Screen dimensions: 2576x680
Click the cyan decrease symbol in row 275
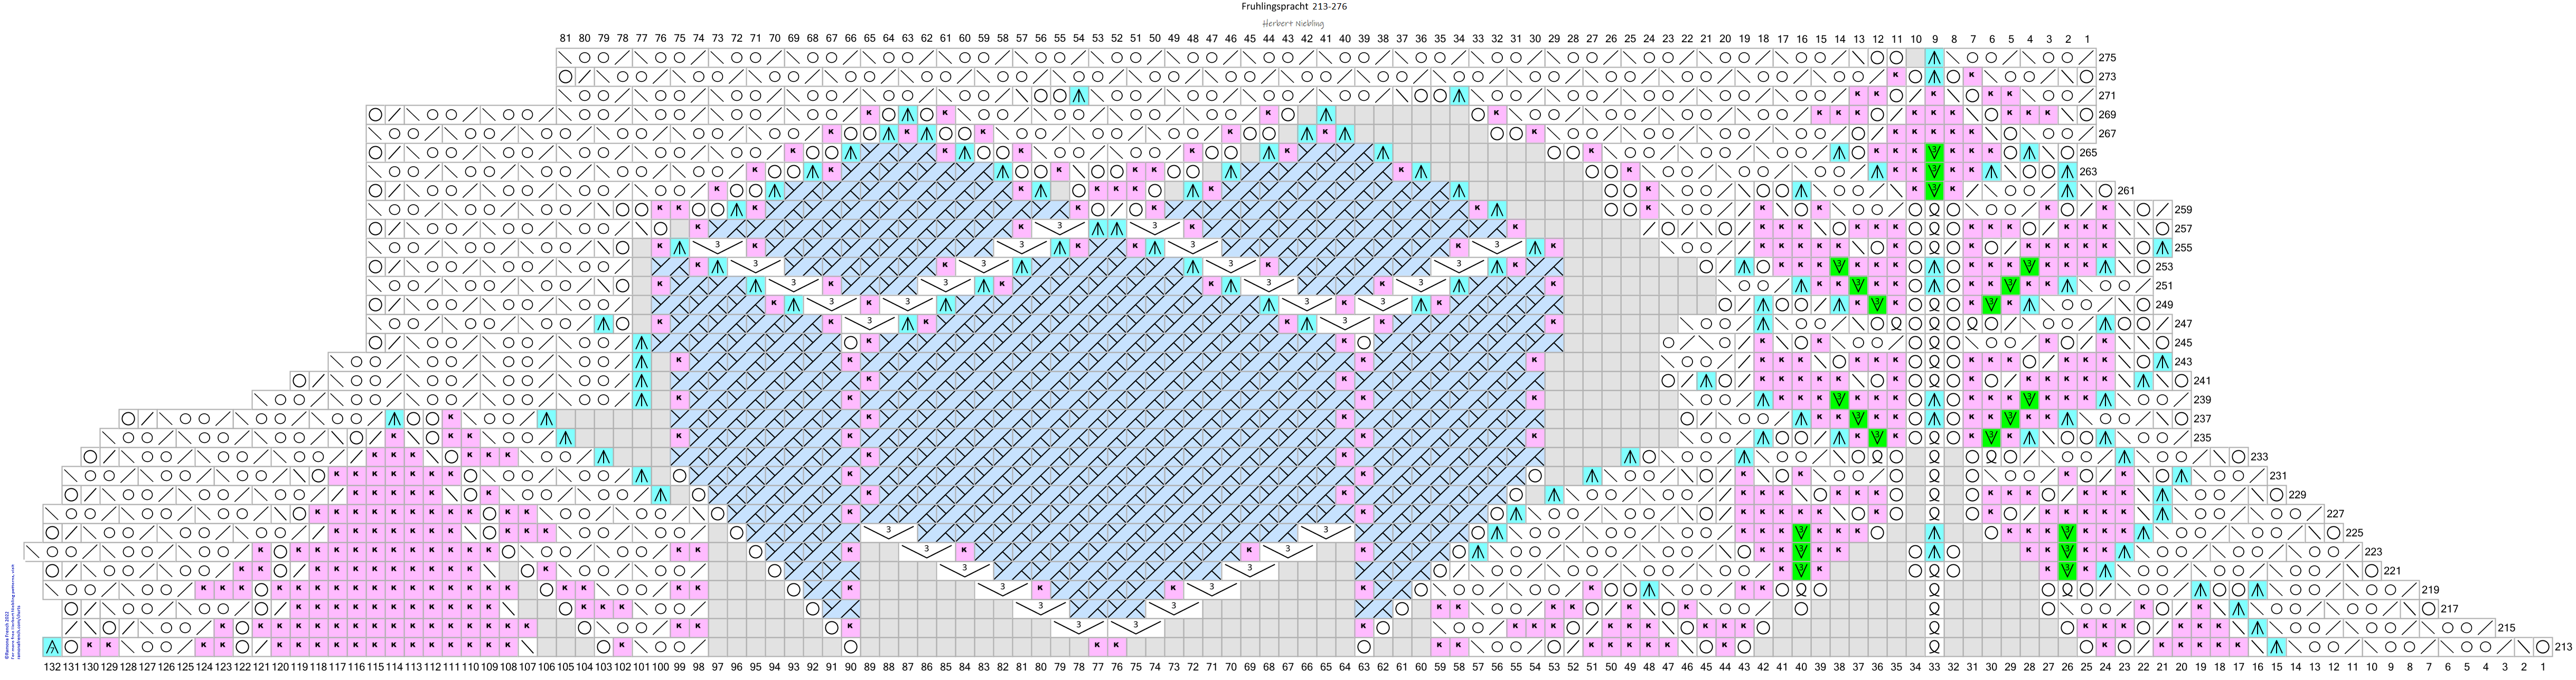[x=1934, y=58]
